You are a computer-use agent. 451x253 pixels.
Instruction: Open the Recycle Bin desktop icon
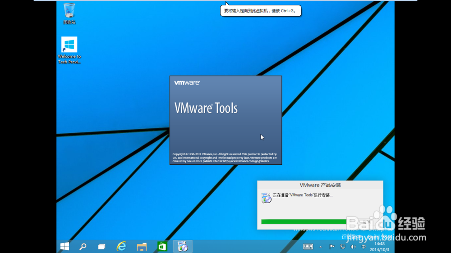[x=69, y=13]
